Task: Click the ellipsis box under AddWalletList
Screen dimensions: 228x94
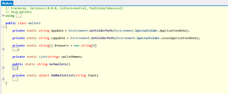Action: point(15,79)
